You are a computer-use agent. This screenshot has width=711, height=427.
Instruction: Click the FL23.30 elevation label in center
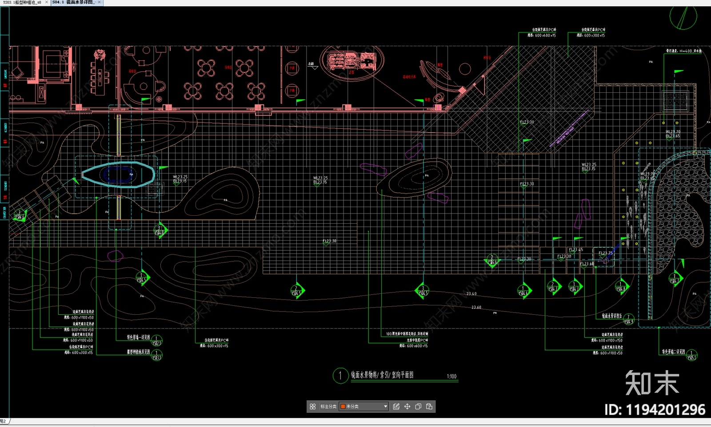click(x=329, y=241)
